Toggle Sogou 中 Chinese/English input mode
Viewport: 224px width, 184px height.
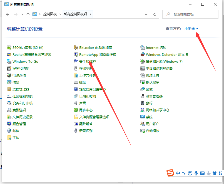(x=178, y=173)
